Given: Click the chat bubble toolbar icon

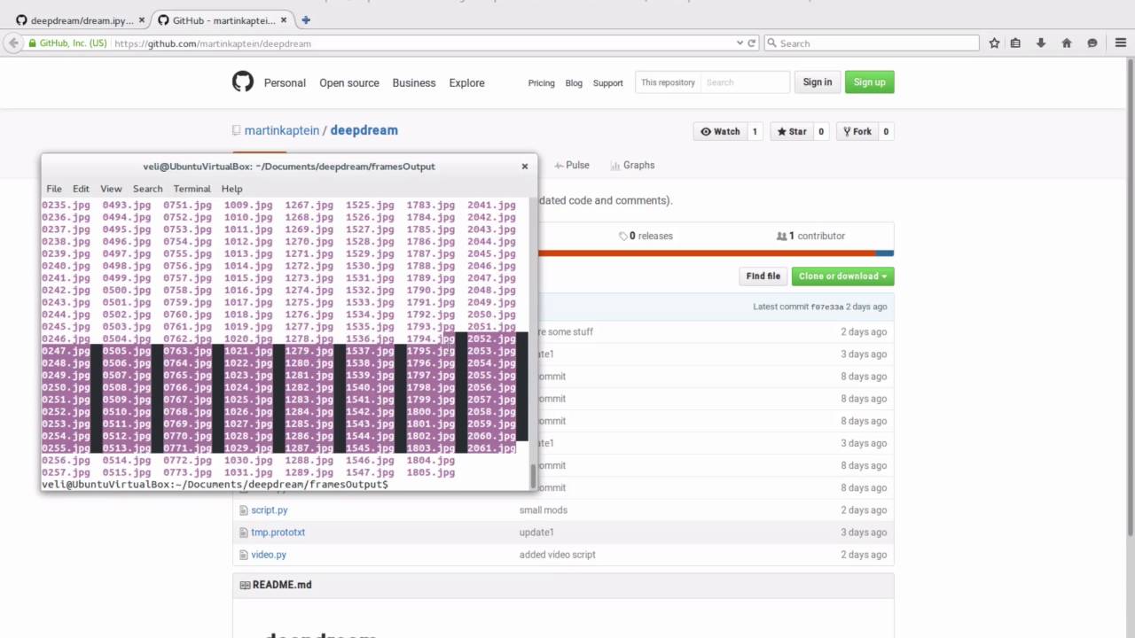Looking at the screenshot, I should (1092, 43).
